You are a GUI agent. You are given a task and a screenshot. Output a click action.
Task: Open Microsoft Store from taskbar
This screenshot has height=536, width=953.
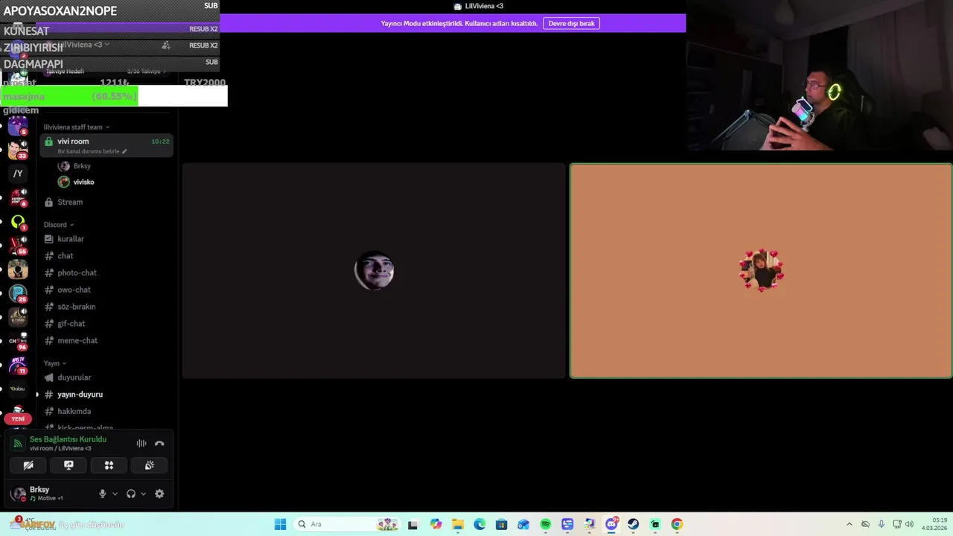pos(502,524)
